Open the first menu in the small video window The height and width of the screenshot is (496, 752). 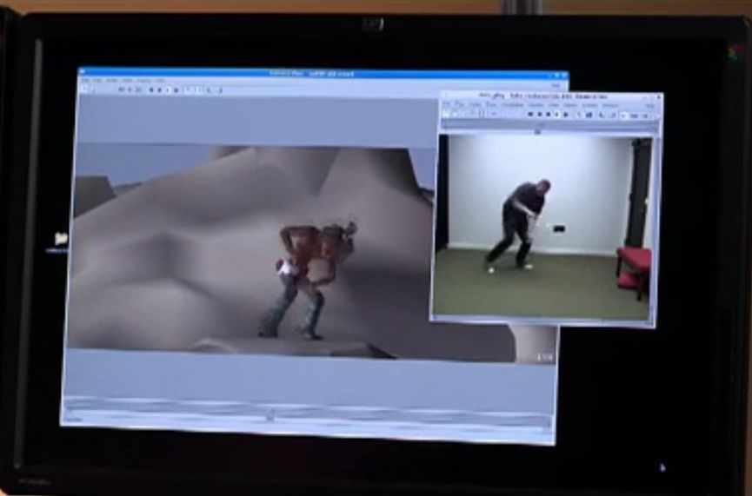448,105
